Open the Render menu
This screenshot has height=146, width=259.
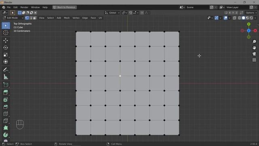click(24, 7)
